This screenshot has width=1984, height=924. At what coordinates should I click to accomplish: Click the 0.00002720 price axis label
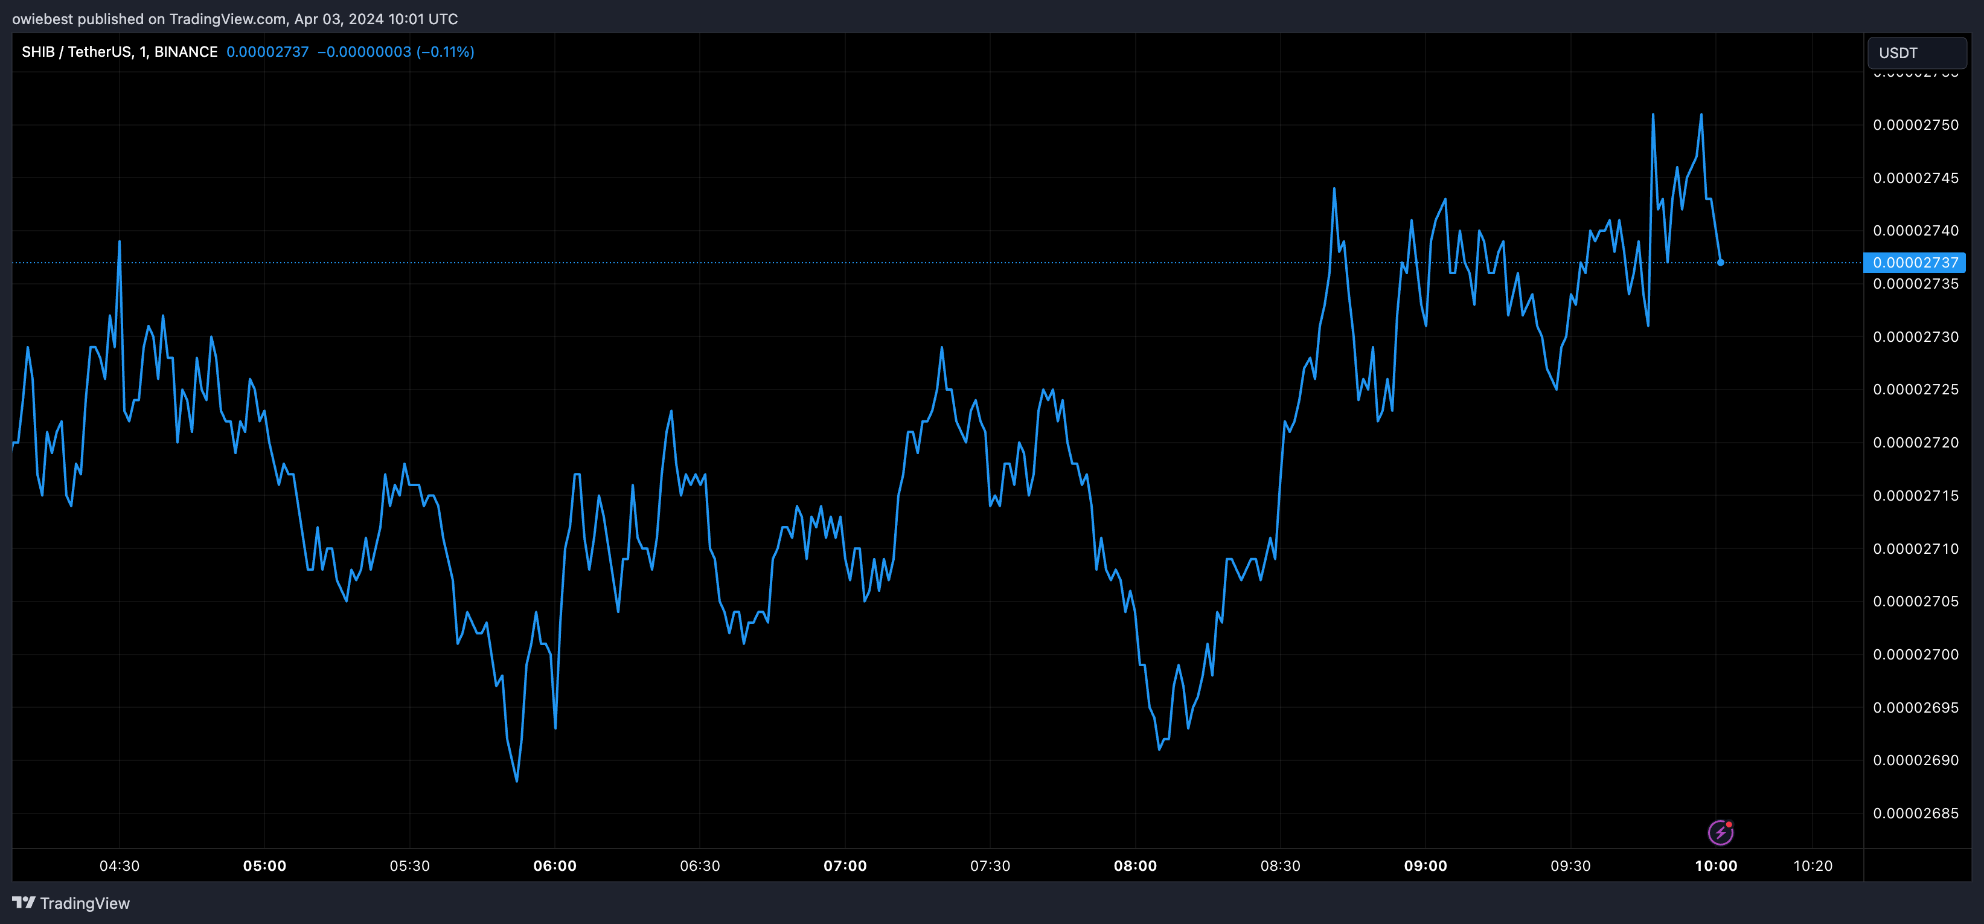1916,442
